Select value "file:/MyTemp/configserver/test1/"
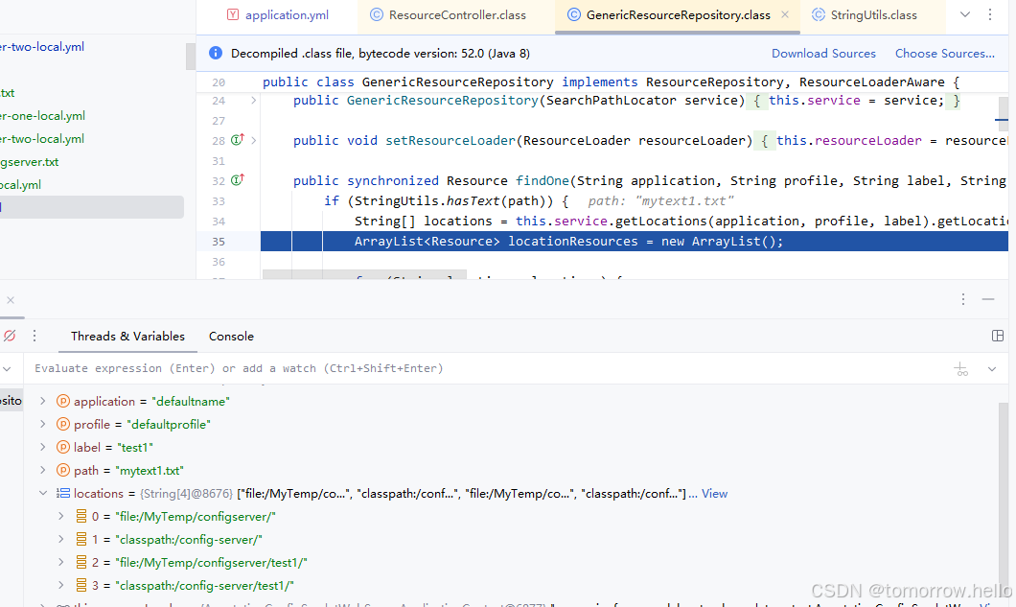The width and height of the screenshot is (1016, 607). tap(211, 562)
